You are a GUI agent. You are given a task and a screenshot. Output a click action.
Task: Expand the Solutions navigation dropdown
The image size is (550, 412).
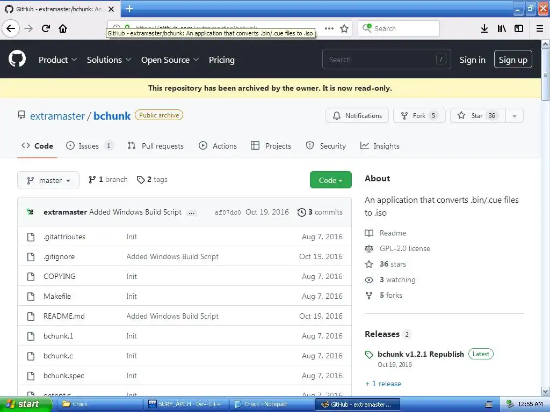109,60
